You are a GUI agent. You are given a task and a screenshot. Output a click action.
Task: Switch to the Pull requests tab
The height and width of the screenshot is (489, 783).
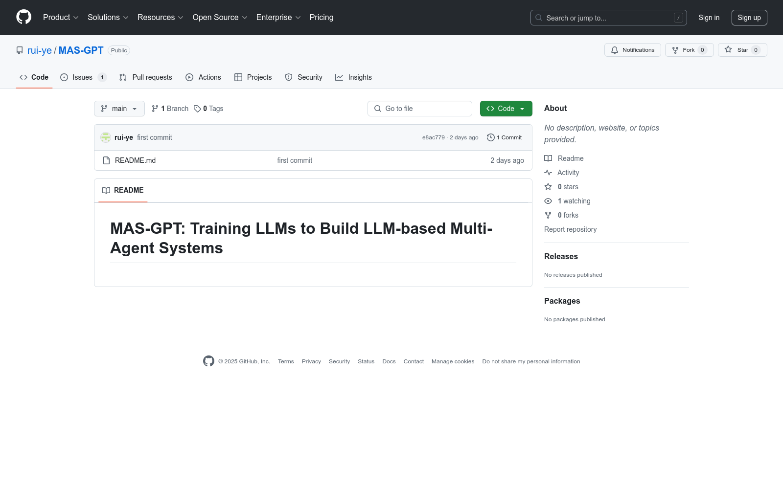click(146, 77)
